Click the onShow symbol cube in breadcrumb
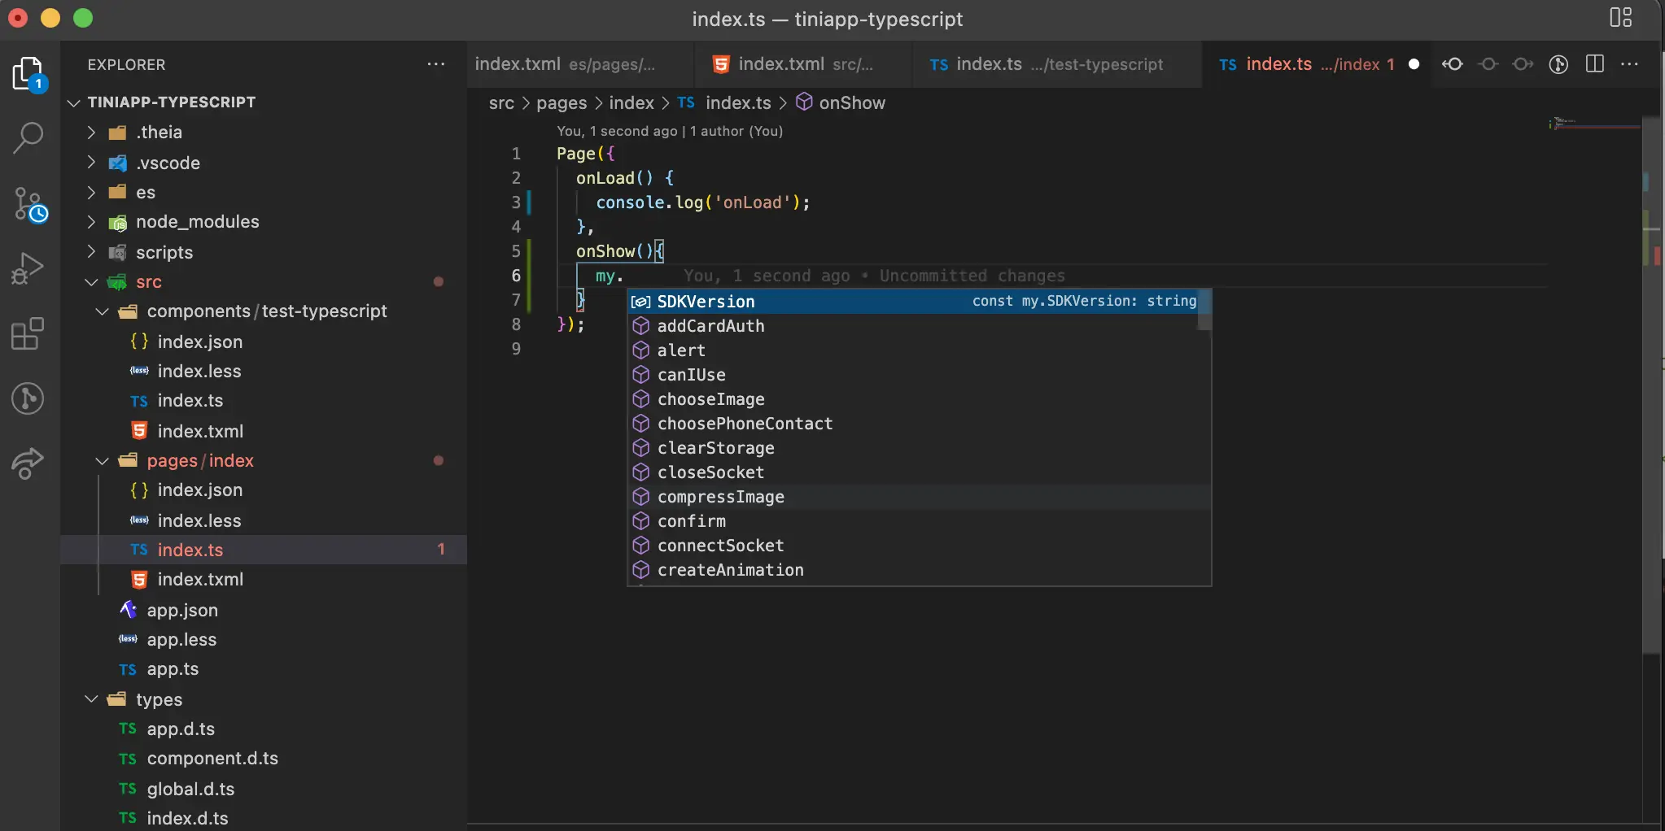This screenshot has width=1665, height=831. pyautogui.click(x=804, y=102)
